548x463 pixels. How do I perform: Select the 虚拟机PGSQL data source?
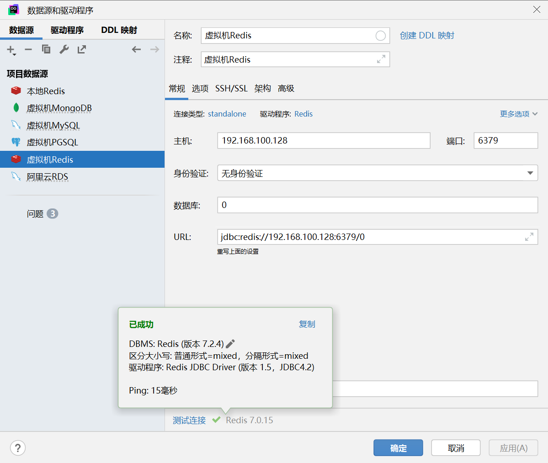82,142
